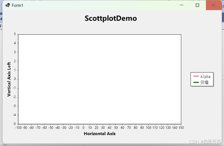Click the Vertical Axis Left label
Viewport: 224px width, 146px height.
[x=9, y=79]
